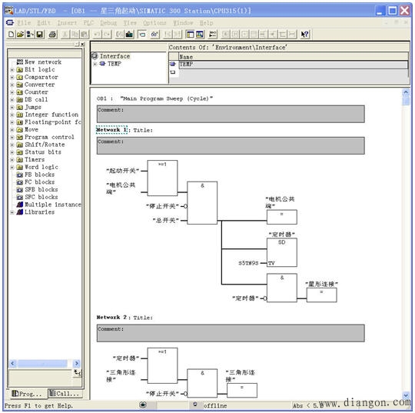Click the Print toolbar icon
The image size is (415, 413).
(53, 34)
